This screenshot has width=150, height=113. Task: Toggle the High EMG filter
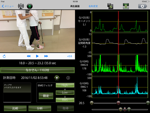65,85
